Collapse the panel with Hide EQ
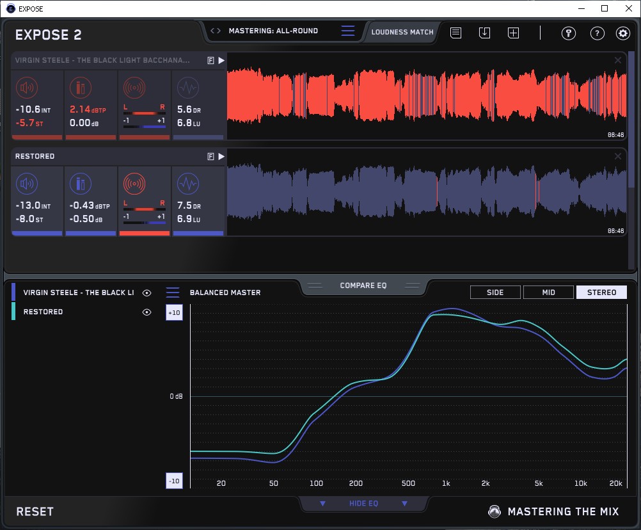This screenshot has width=641, height=530. point(363,504)
